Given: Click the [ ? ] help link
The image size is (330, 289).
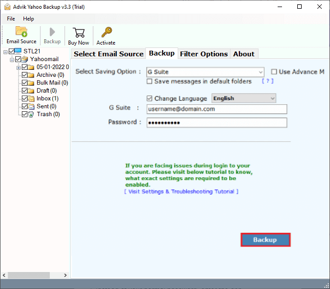Looking at the screenshot, I should tap(267, 81).
